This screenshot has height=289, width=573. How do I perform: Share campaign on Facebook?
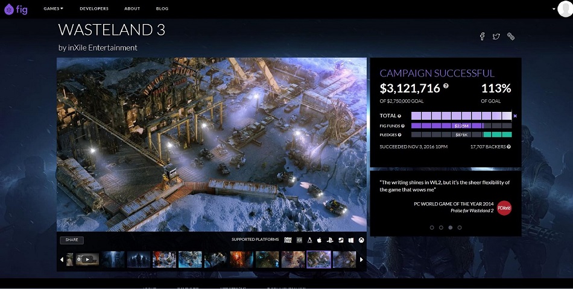[483, 36]
